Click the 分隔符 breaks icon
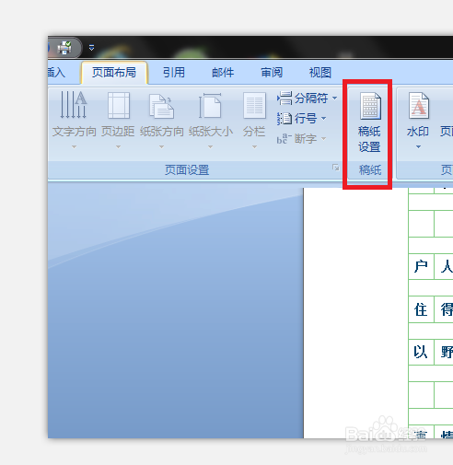 (x=285, y=99)
